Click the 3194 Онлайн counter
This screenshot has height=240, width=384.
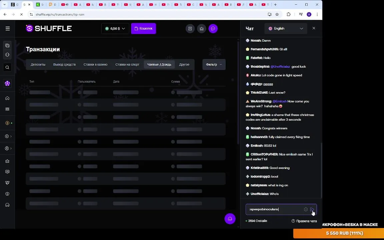tap(256, 221)
